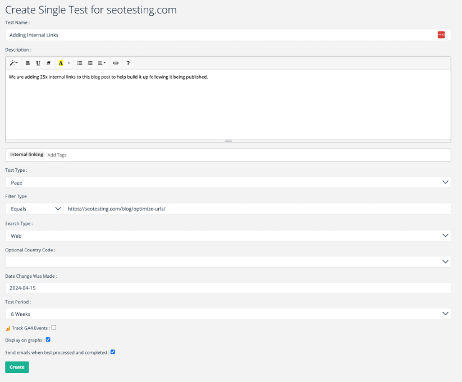Open the magic wand style menu

pos(13,63)
